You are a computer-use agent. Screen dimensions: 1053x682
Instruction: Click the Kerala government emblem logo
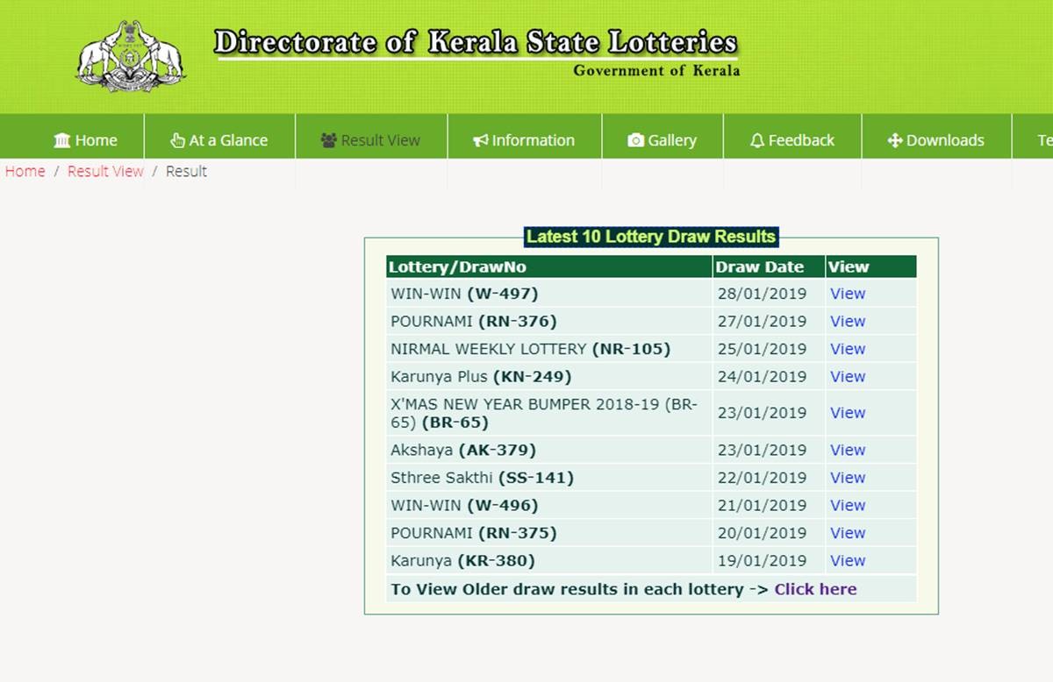[x=131, y=55]
